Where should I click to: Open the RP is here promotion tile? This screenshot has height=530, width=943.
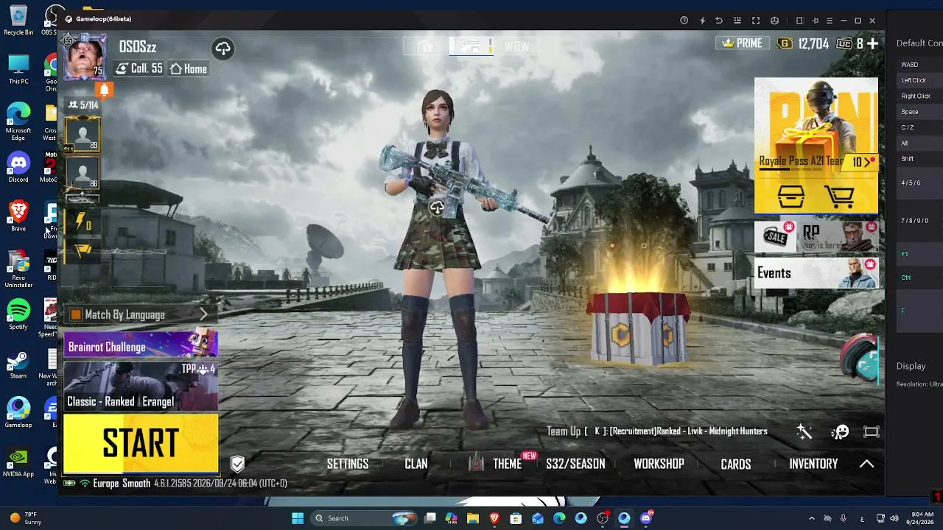click(x=838, y=237)
